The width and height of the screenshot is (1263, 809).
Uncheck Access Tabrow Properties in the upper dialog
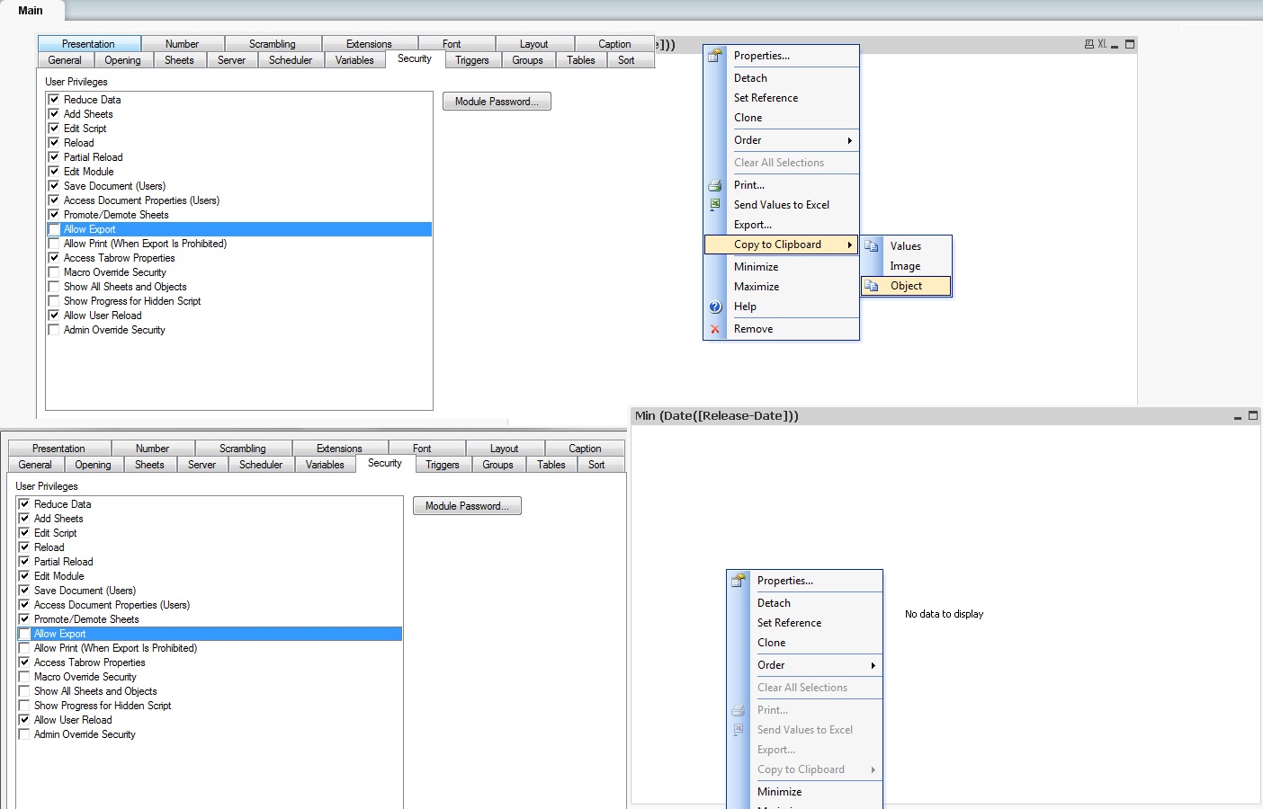pyautogui.click(x=54, y=258)
